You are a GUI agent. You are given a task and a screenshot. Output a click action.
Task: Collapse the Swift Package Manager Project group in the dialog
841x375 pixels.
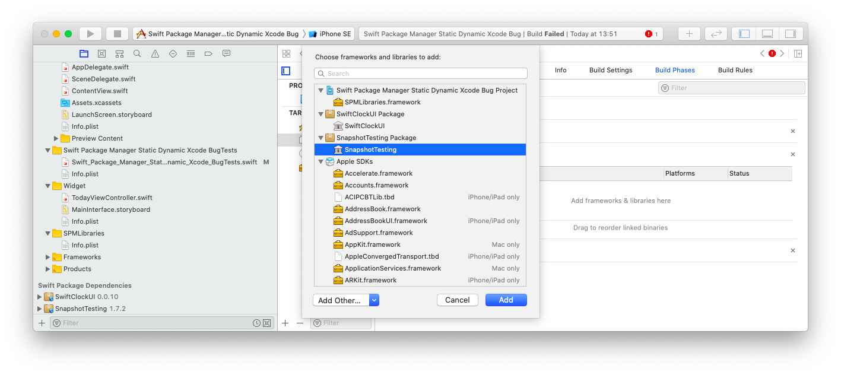tap(320, 90)
